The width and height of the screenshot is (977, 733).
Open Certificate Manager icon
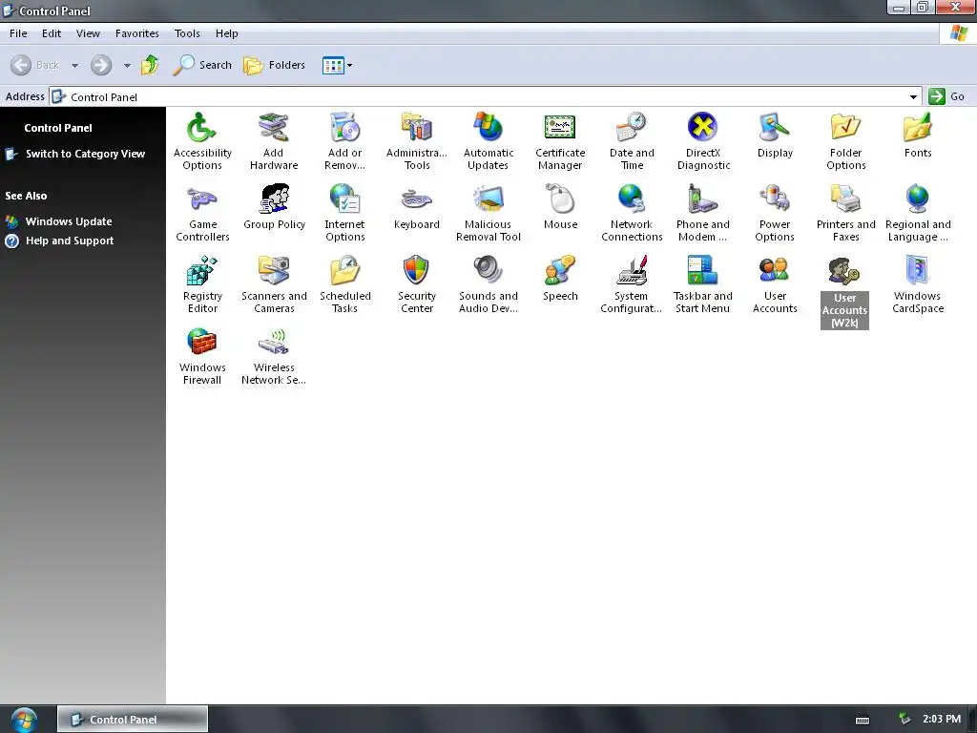[x=559, y=140]
